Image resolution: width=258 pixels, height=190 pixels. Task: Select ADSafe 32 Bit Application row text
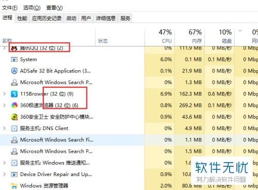click(55, 71)
